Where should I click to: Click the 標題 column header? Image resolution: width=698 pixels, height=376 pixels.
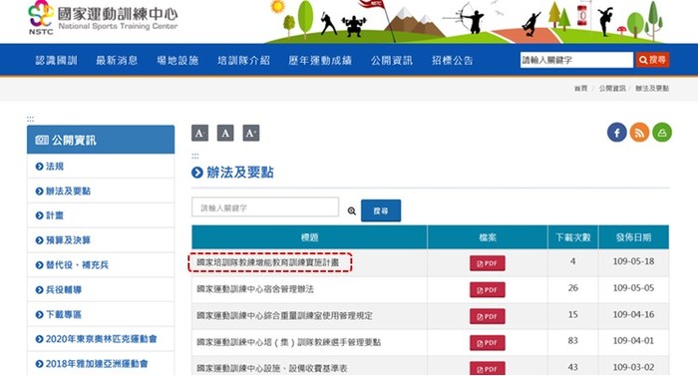pyautogui.click(x=309, y=237)
